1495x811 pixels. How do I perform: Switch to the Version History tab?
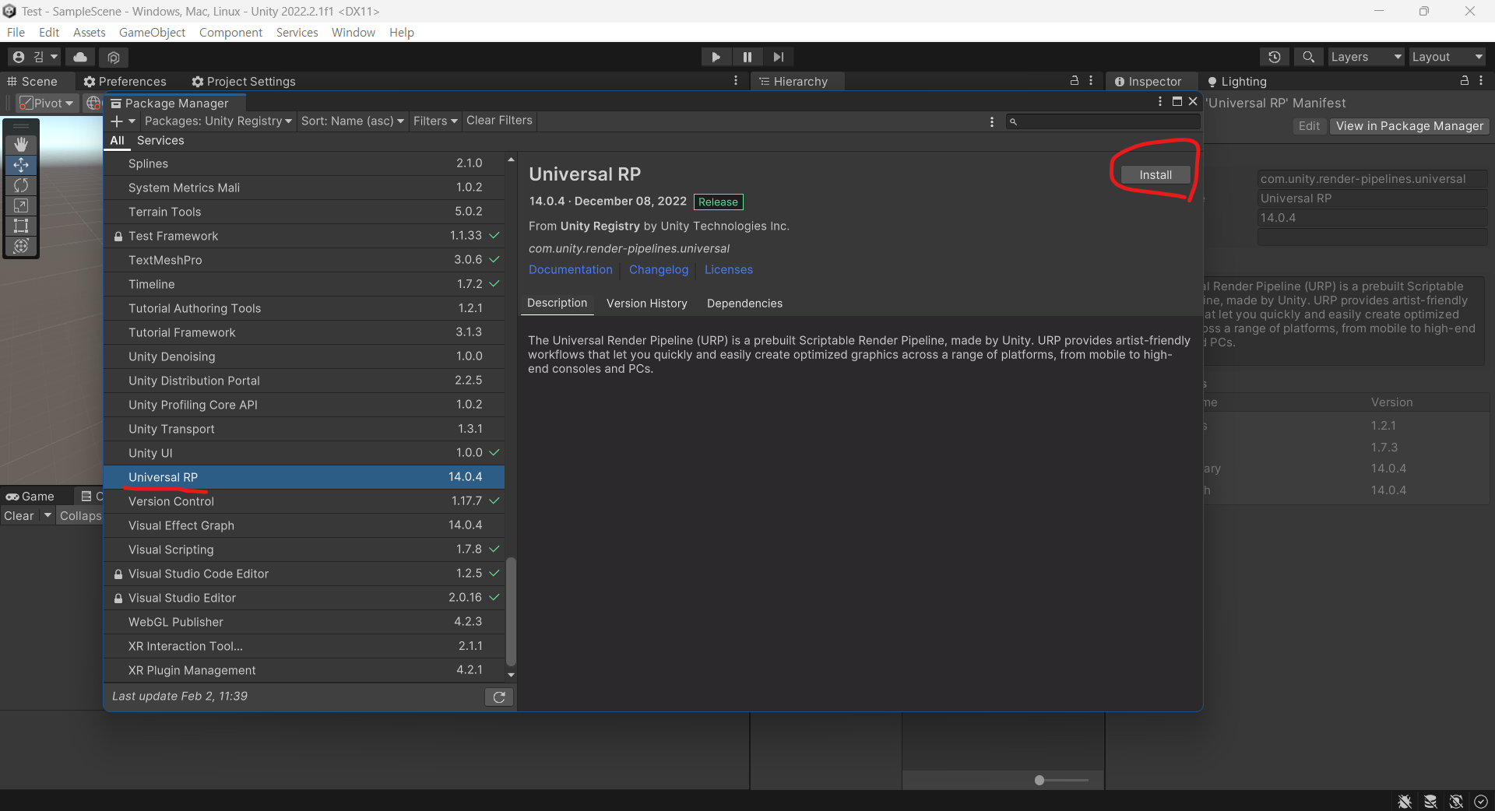pos(647,304)
